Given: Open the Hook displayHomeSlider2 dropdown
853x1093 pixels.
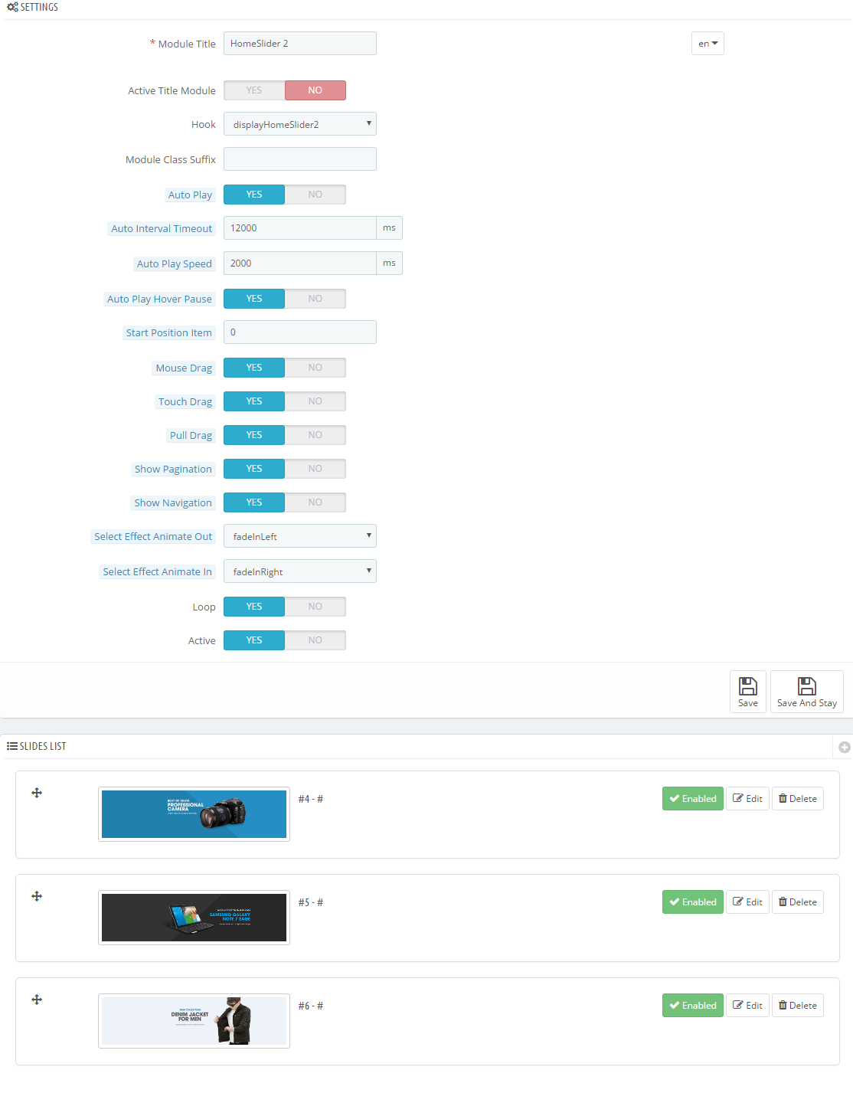Looking at the screenshot, I should click(300, 124).
